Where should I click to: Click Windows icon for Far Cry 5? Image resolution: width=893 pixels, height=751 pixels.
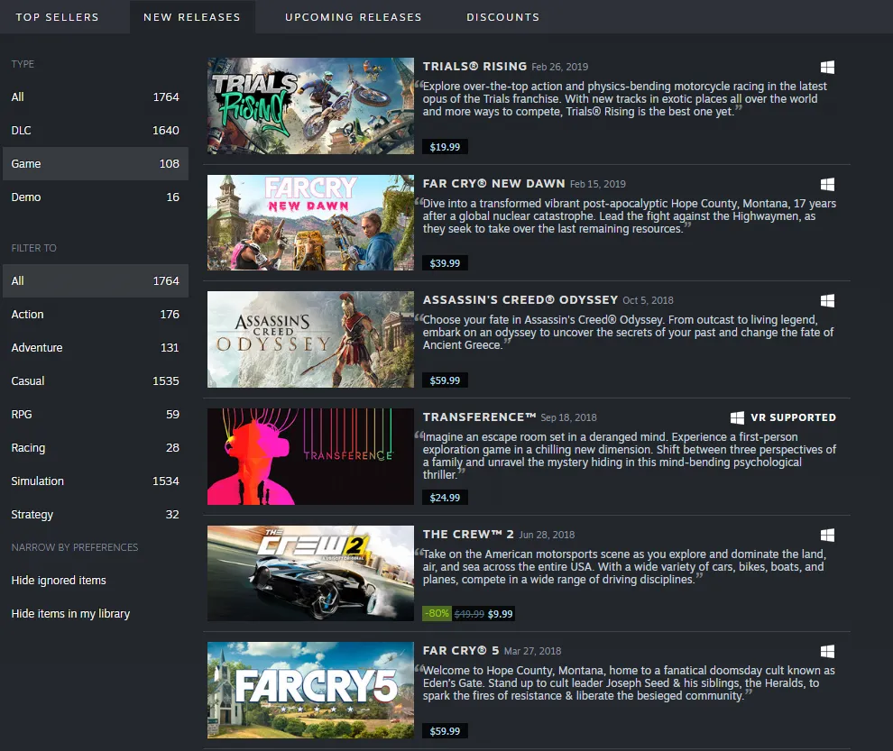click(827, 651)
